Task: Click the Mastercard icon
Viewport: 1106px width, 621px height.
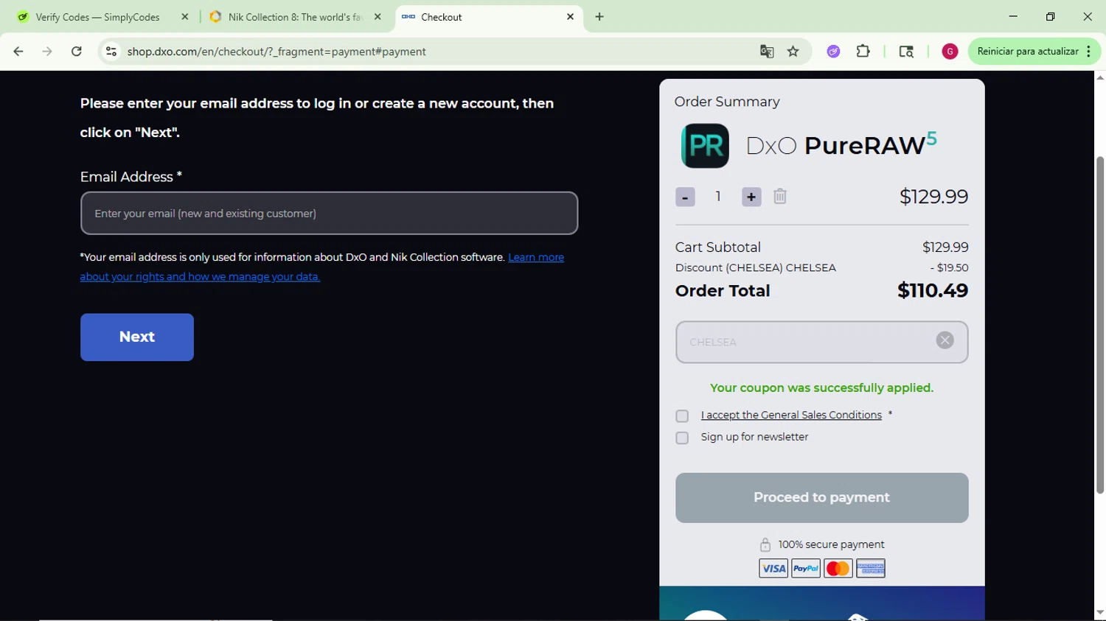Action: point(838,569)
